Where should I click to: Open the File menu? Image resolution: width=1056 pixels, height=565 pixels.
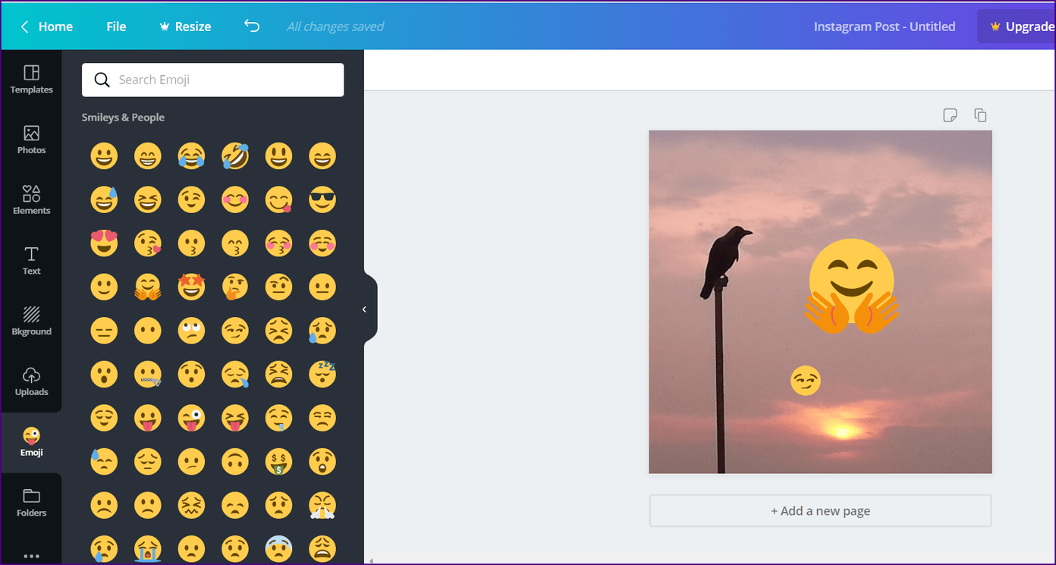pyautogui.click(x=116, y=27)
